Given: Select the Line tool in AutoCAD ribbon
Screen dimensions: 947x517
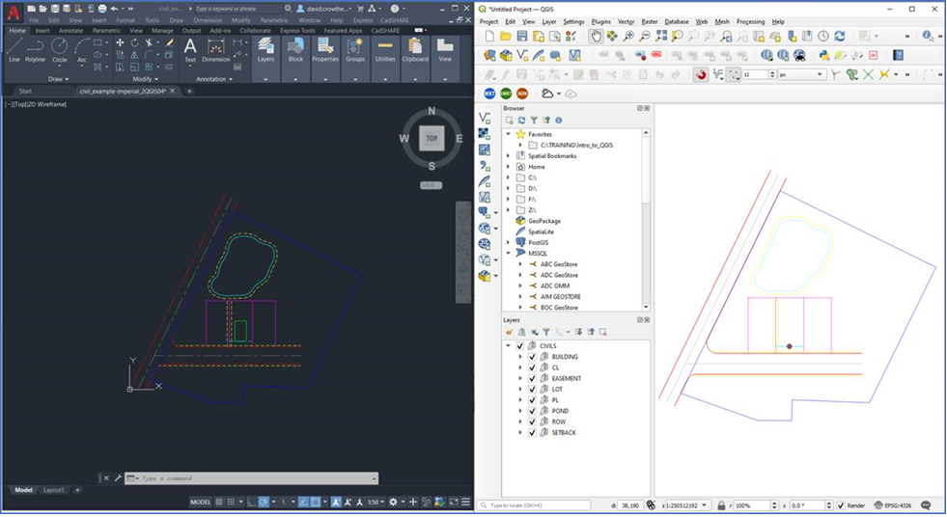Looking at the screenshot, I should click(14, 50).
